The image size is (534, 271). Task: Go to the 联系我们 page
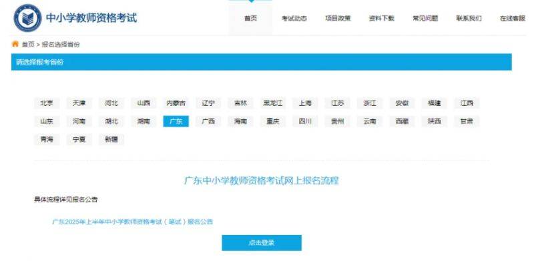point(469,19)
